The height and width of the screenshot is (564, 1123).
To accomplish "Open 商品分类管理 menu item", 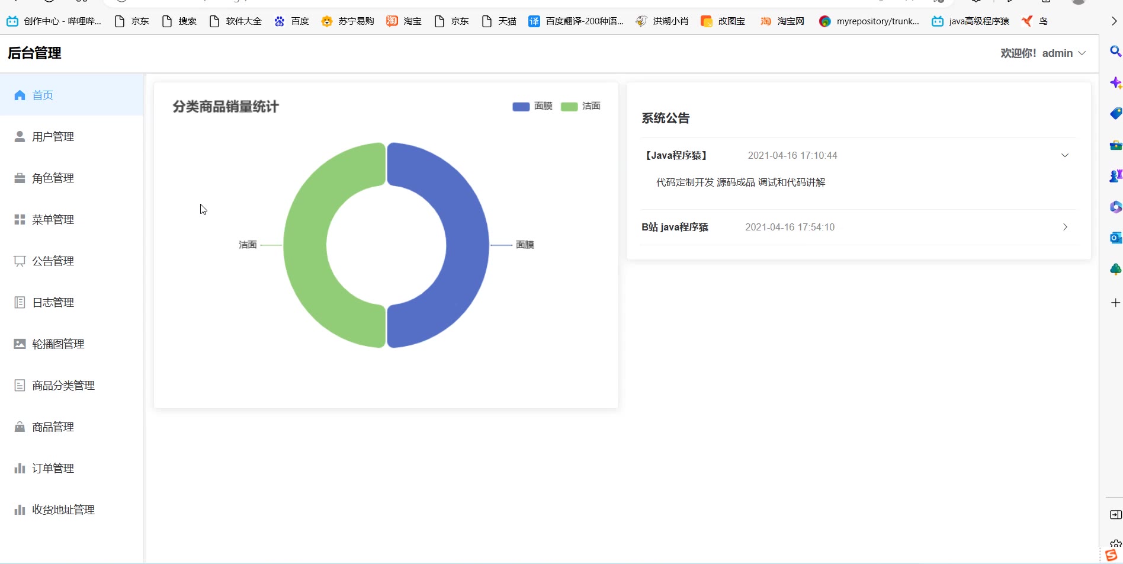I will [x=72, y=385].
